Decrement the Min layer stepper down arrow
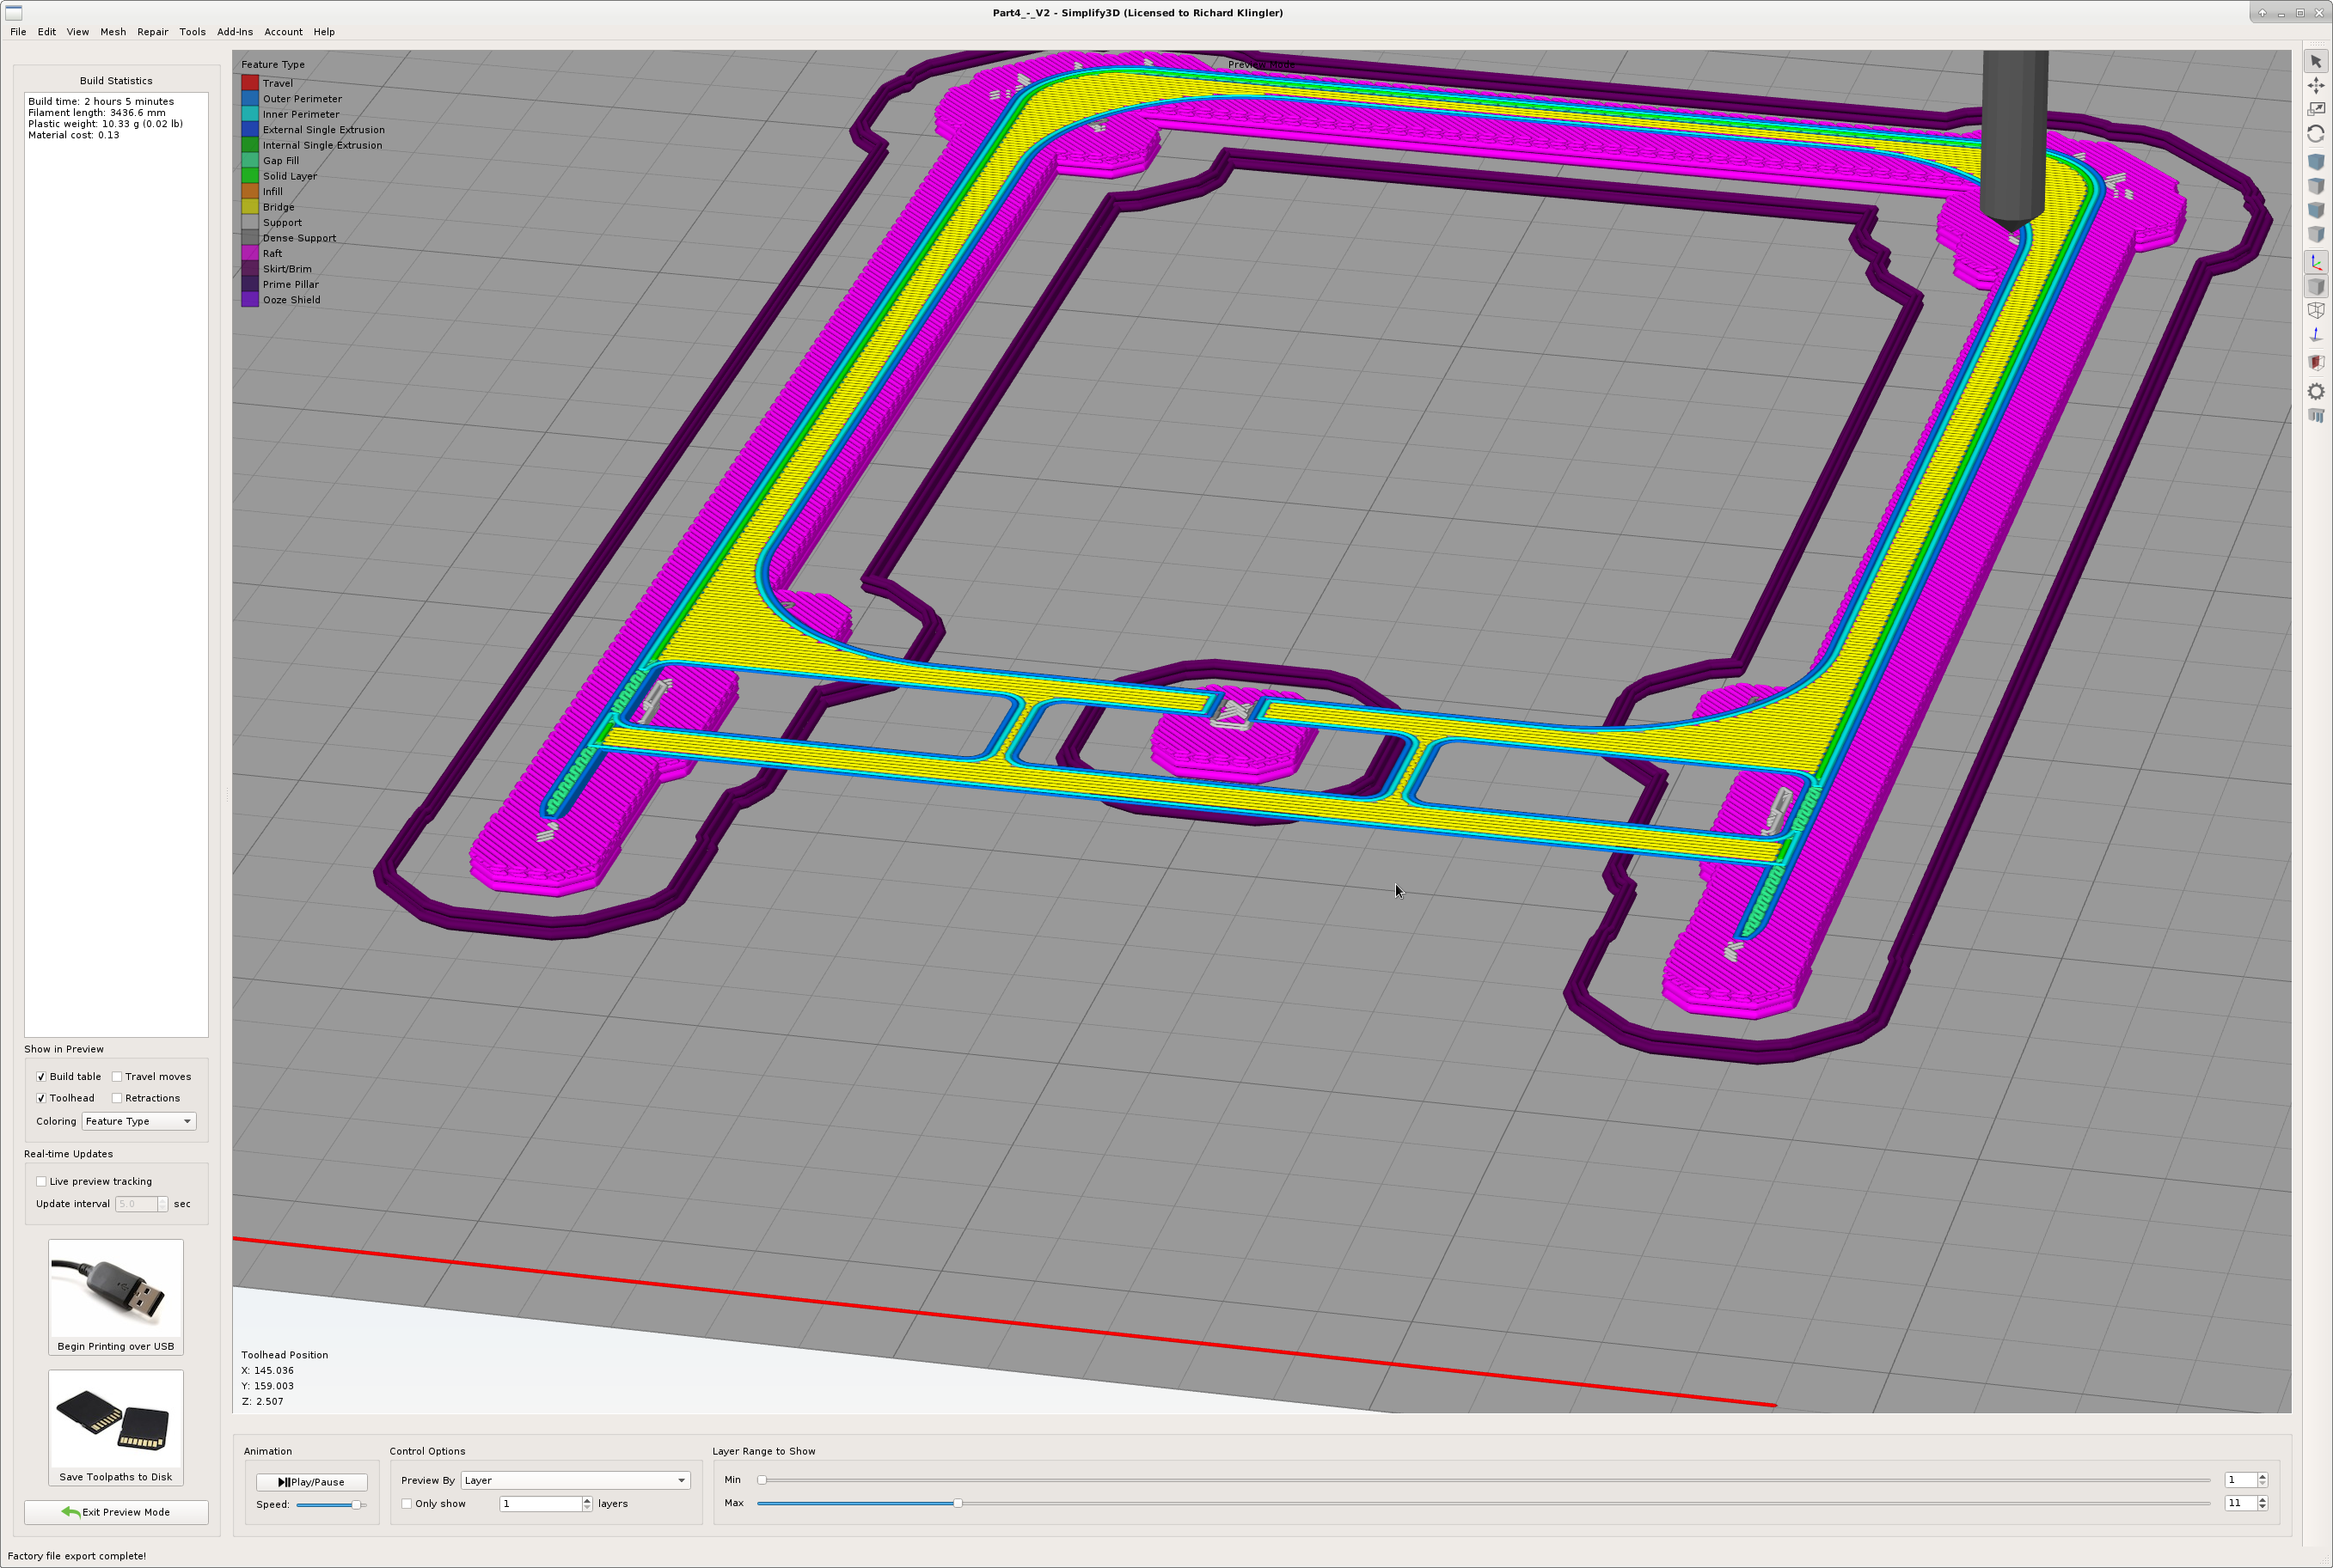 point(2262,1484)
